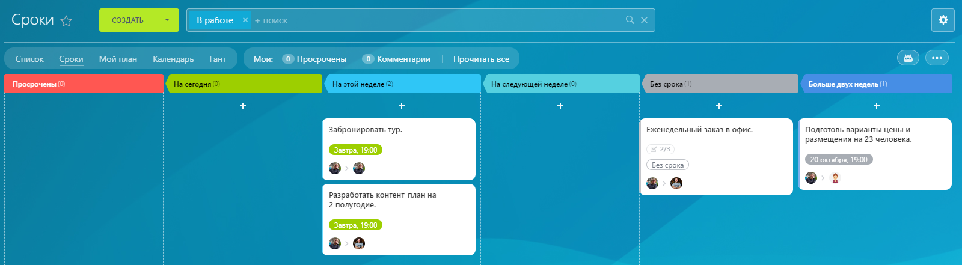This screenshot has width=962, height=265.
Task: Click the 'Без срока' column header
Action: pyautogui.click(x=719, y=84)
